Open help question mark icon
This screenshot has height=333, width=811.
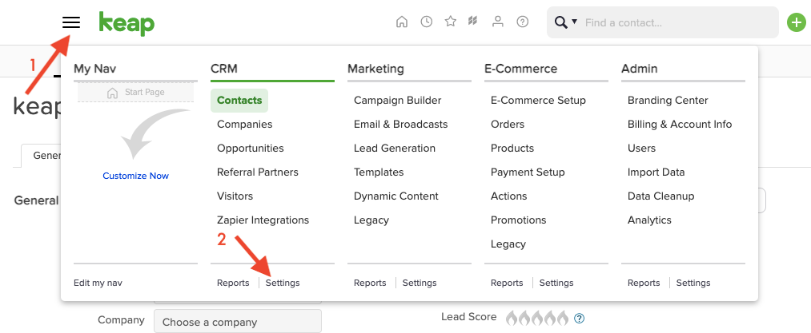tap(523, 22)
